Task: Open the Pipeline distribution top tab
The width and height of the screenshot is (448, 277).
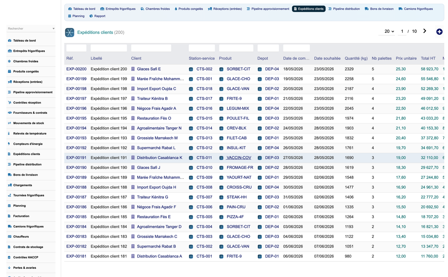Action: click(x=344, y=9)
